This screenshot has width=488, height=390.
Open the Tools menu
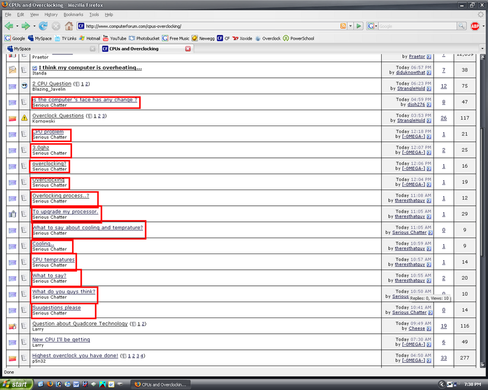point(94,14)
